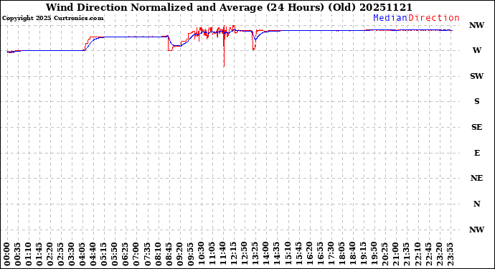
Task: Click the SE axis label
Action: [476, 127]
